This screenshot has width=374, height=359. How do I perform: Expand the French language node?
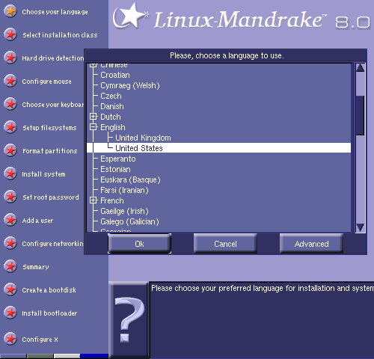[93, 200]
